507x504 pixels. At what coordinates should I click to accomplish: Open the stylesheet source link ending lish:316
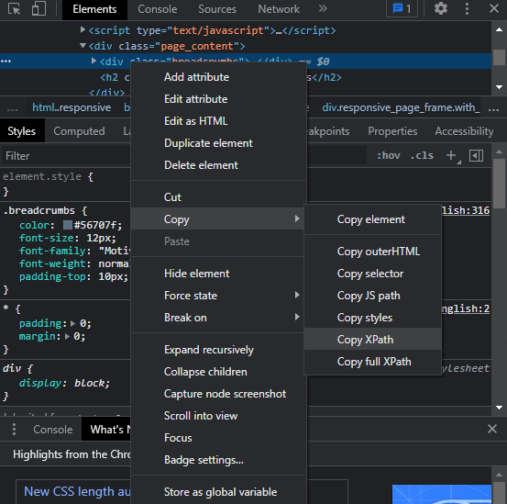466,211
